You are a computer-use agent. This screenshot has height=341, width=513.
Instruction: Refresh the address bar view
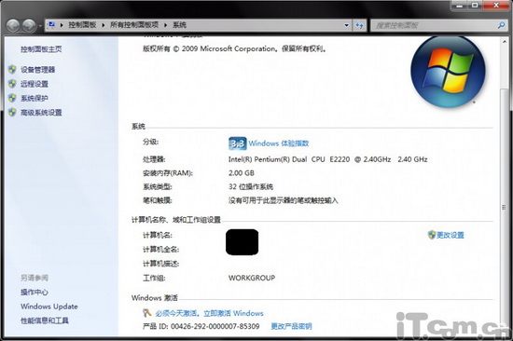[359, 25]
